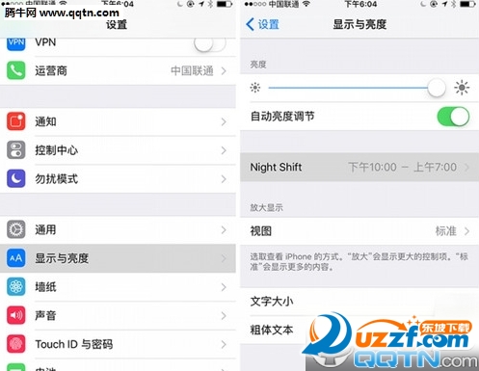The image size is (479, 371).
Task: Go back using the 设置 button
Action: click(262, 24)
